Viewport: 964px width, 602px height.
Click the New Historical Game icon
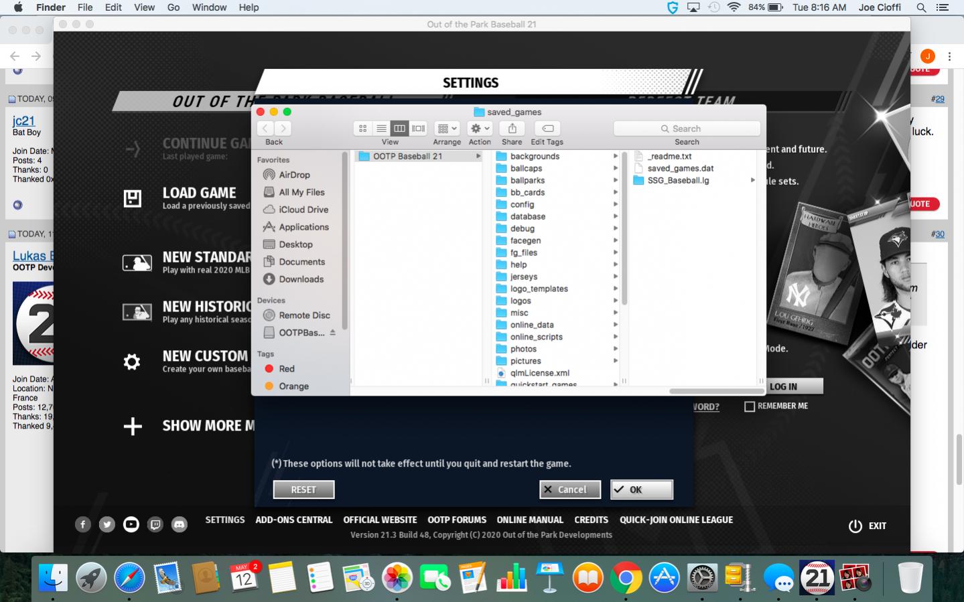[x=137, y=312]
